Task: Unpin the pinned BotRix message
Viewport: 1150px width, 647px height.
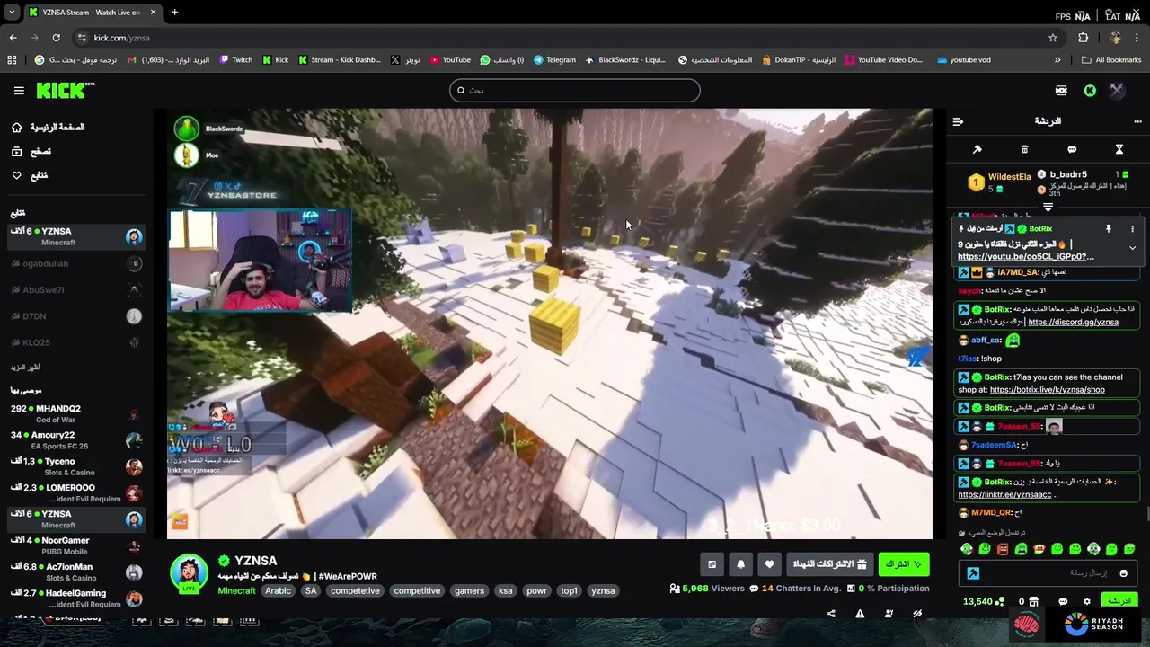Action: (x=1109, y=229)
